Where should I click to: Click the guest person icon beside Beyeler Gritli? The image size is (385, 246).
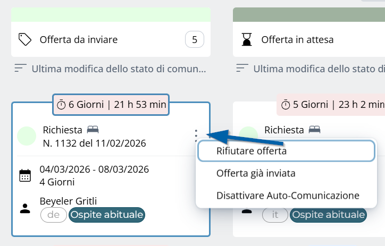point(25,208)
